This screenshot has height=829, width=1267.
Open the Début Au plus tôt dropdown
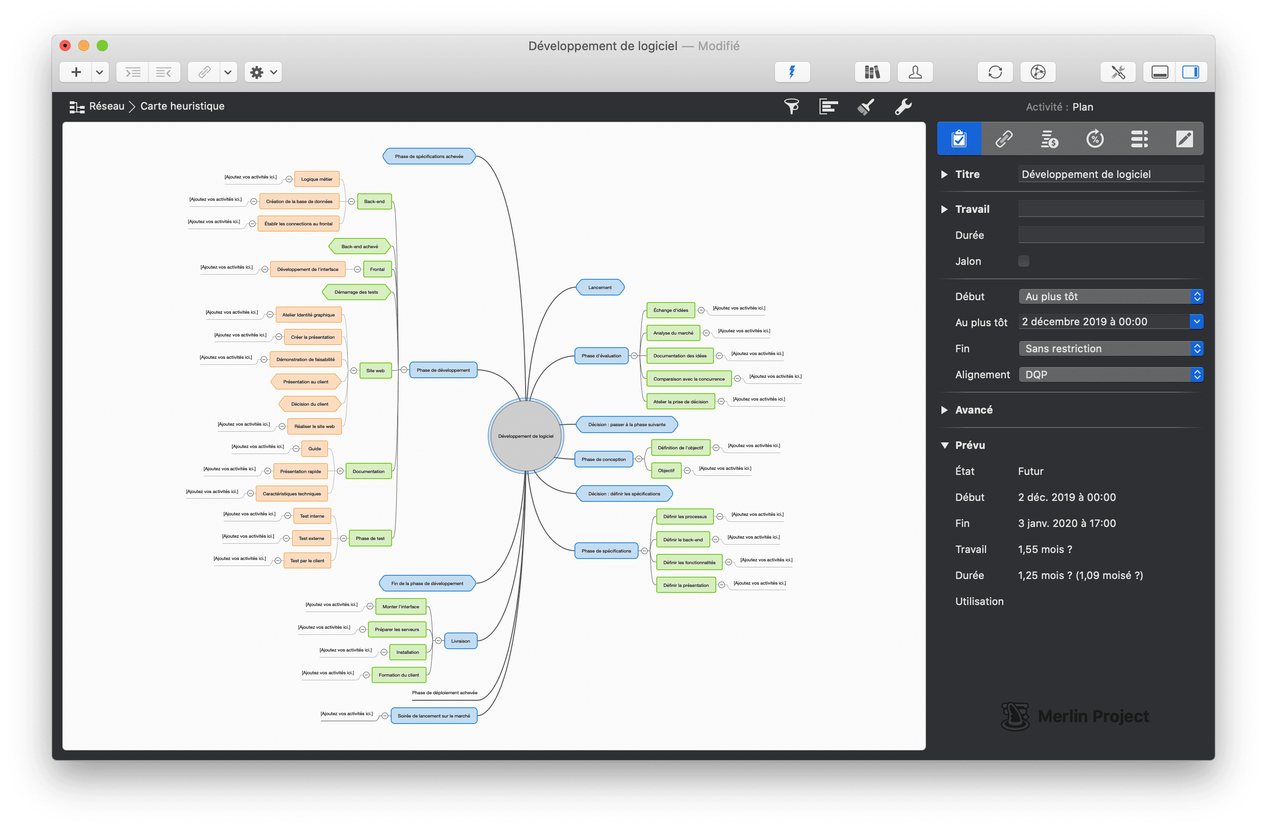coord(1111,296)
